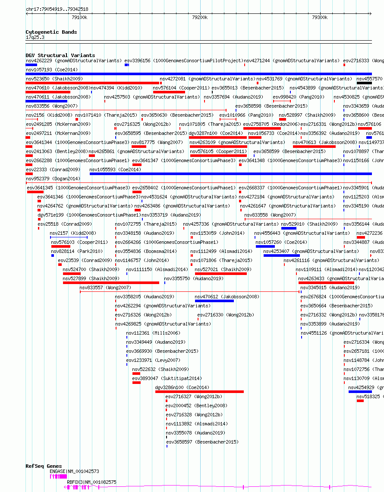Open variant esv3396156 from 1000GenomesConsortiumPilotProject
Viewport: 384px width, 492px height.
(x=184, y=61)
